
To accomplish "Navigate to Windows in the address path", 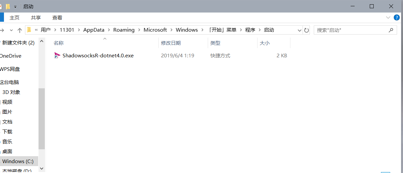I will pyautogui.click(x=187, y=30).
